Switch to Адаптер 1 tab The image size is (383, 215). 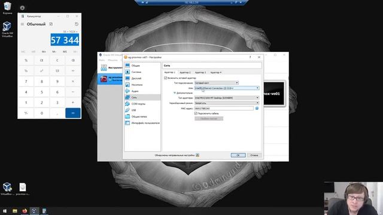click(170, 72)
